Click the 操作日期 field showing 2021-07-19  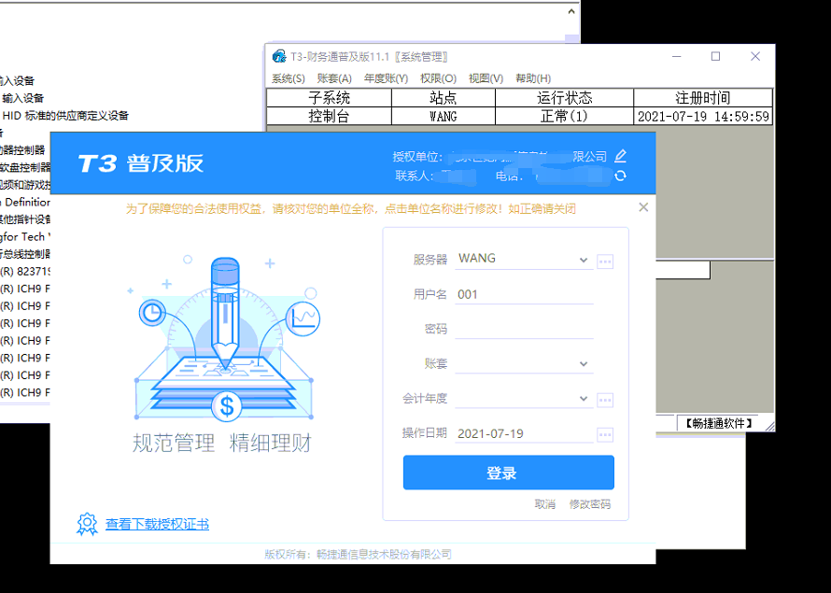pyautogui.click(x=524, y=433)
